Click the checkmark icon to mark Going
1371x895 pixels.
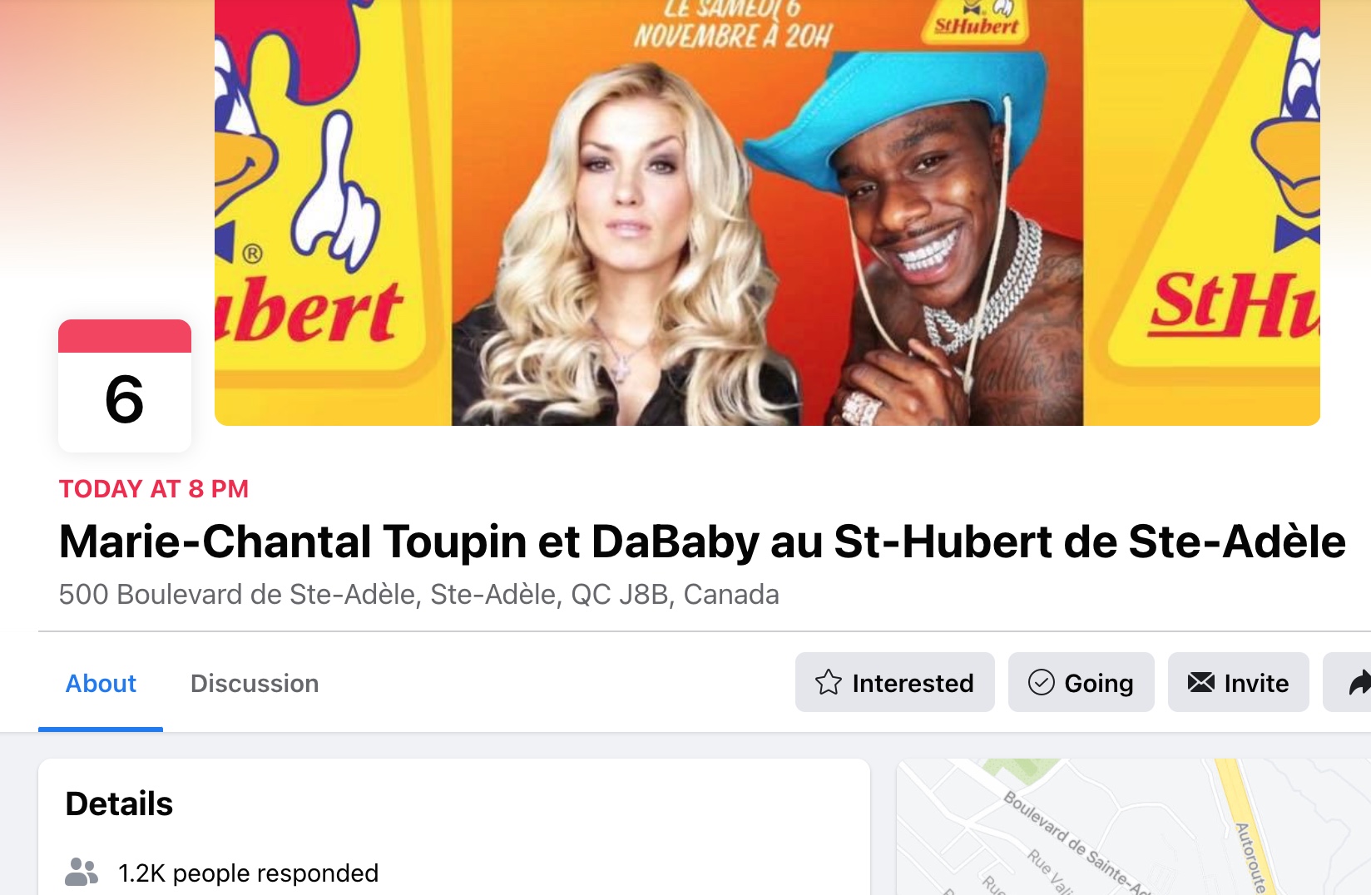[x=1041, y=682]
